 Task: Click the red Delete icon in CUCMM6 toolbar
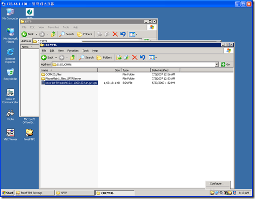point(134,58)
